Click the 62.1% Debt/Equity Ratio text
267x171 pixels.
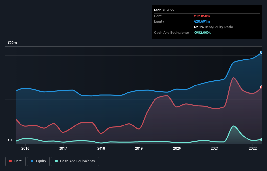pyautogui.click(x=213, y=27)
